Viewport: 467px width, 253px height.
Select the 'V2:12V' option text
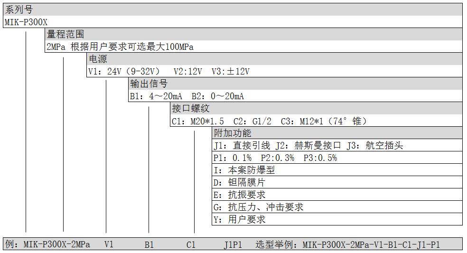coord(188,72)
